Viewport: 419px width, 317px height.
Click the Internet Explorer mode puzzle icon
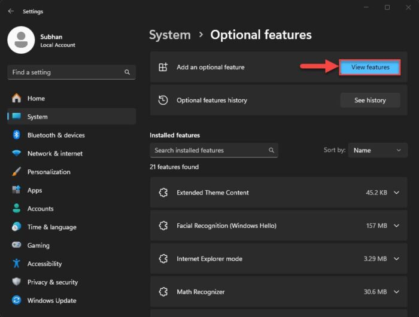[x=163, y=259]
